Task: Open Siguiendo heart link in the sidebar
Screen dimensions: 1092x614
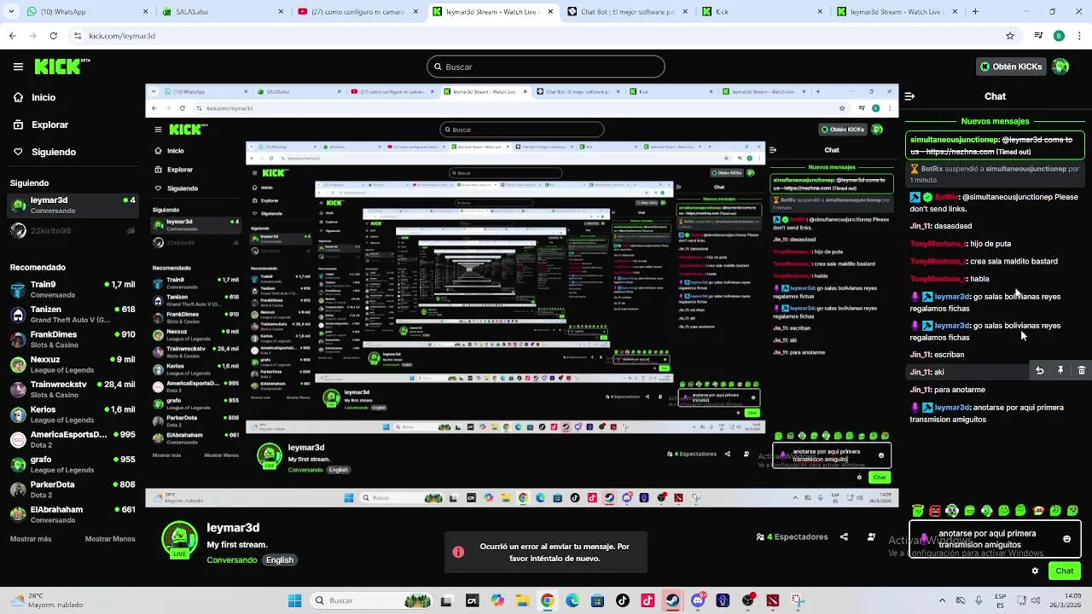Action: [44, 152]
